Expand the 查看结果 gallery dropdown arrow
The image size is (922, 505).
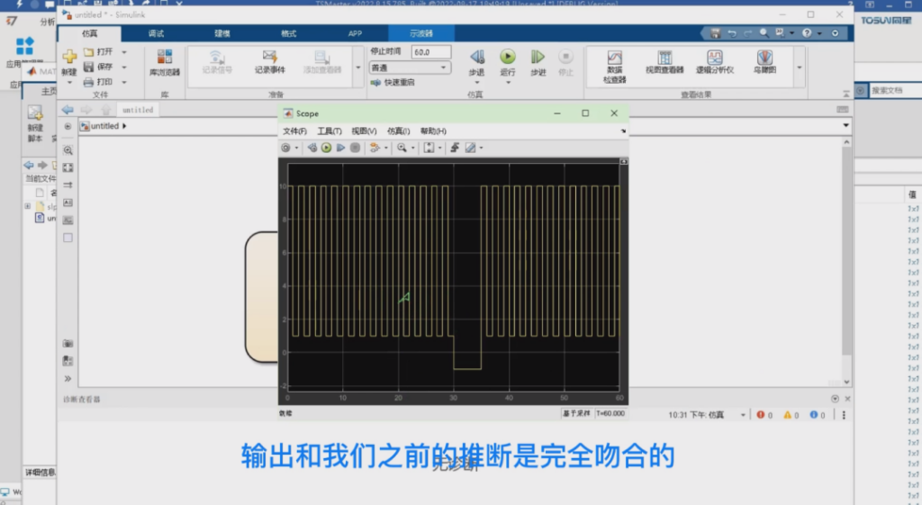pyautogui.click(x=799, y=68)
